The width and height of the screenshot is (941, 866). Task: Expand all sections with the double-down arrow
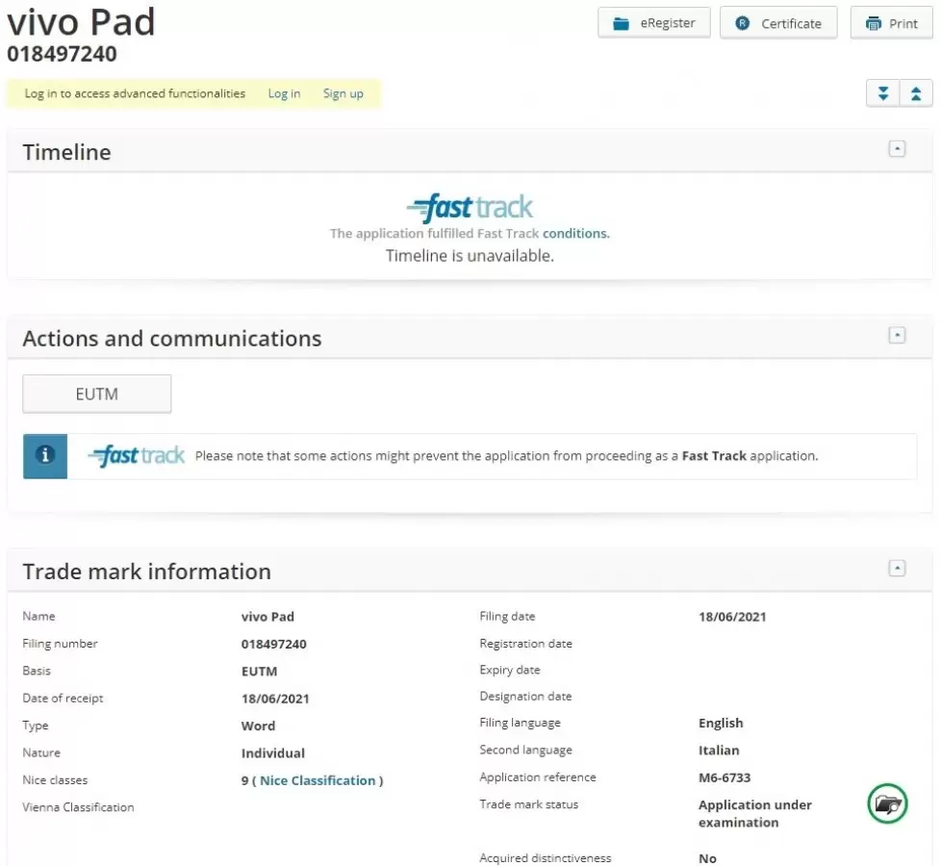pyautogui.click(x=882, y=93)
